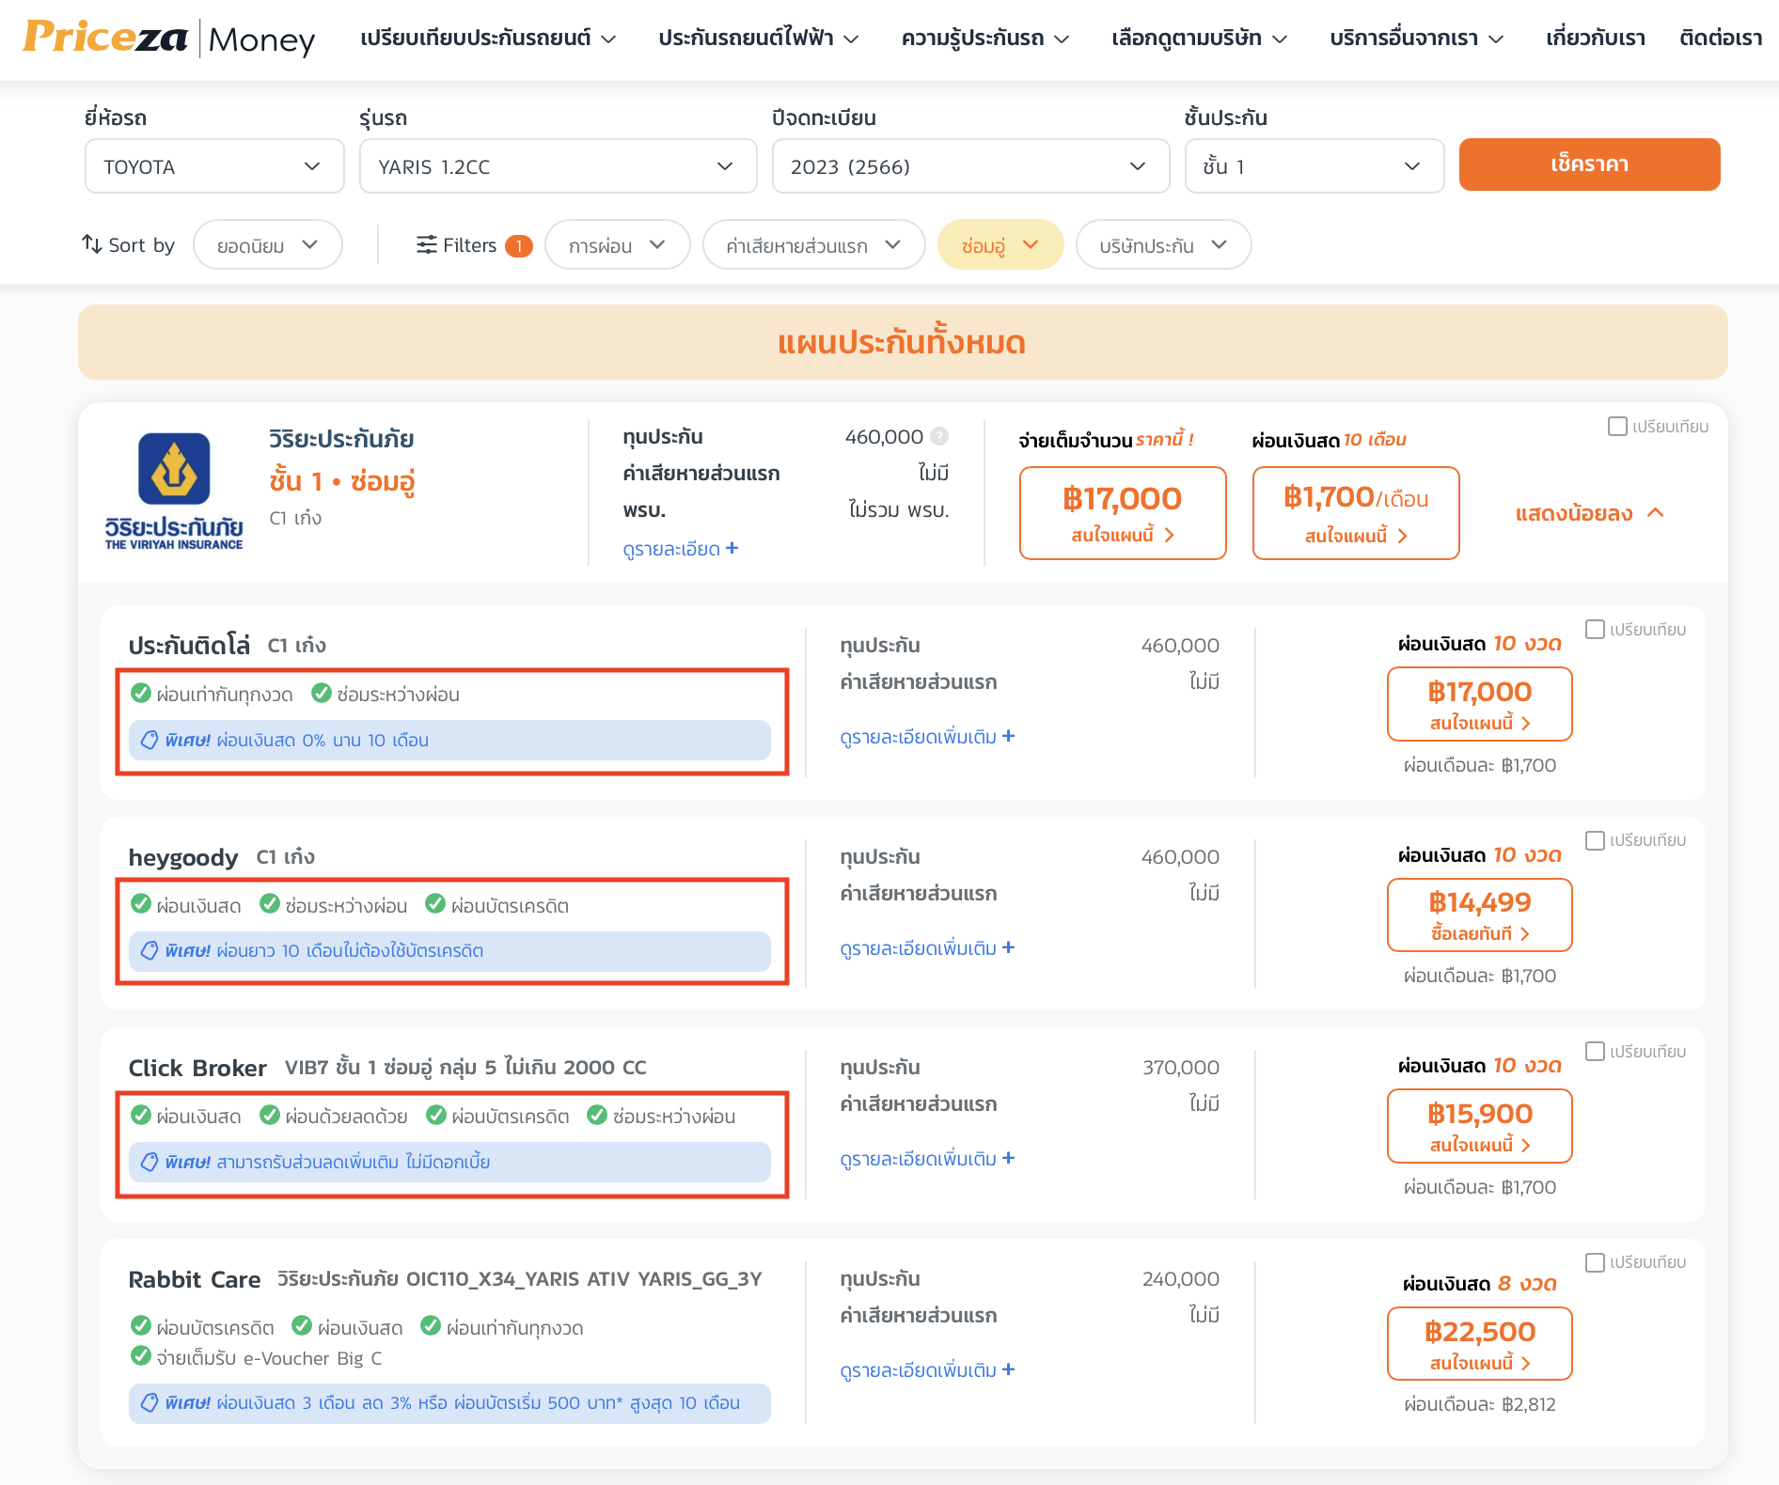
Task: Click the Viriyah Insurance logo
Action: [x=174, y=491]
